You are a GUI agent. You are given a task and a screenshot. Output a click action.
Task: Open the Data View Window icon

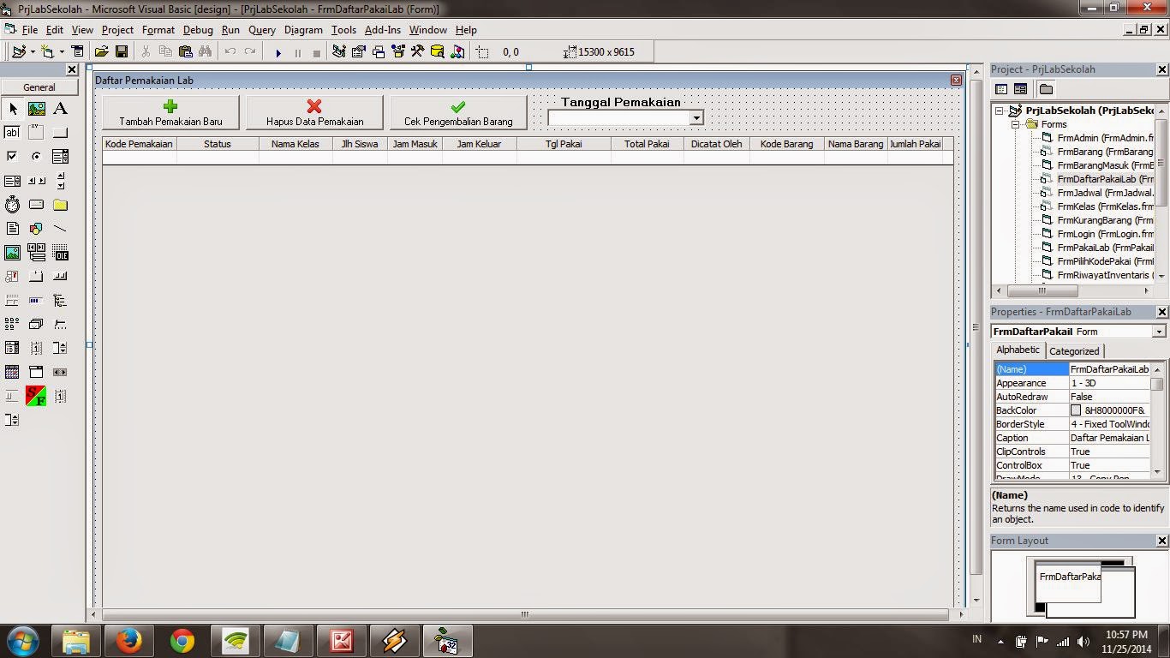pos(438,52)
